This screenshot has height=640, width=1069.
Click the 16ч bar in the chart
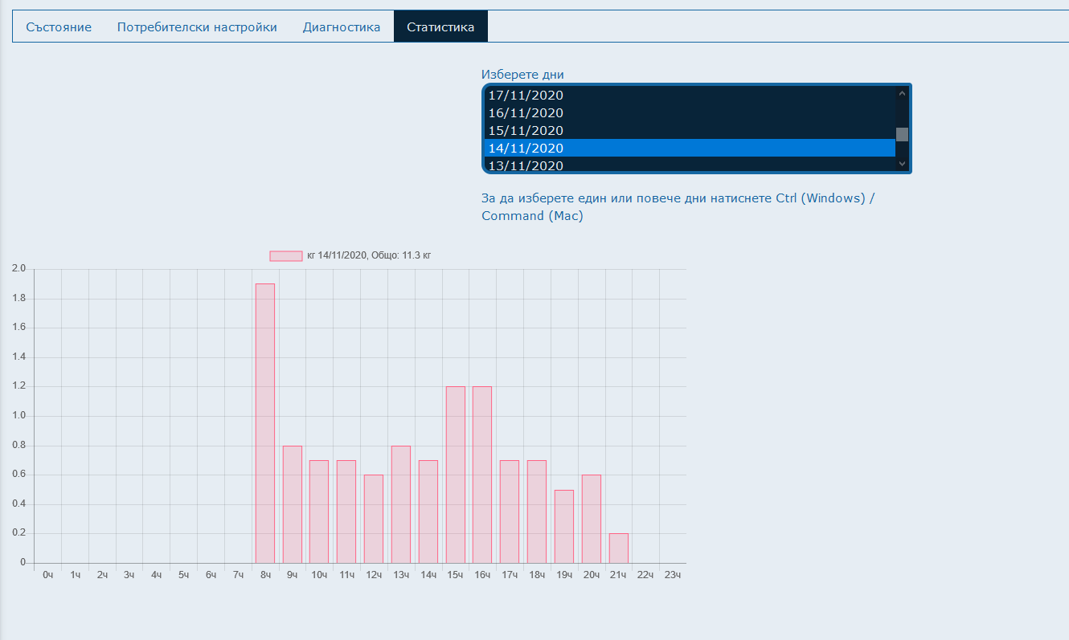(x=482, y=475)
